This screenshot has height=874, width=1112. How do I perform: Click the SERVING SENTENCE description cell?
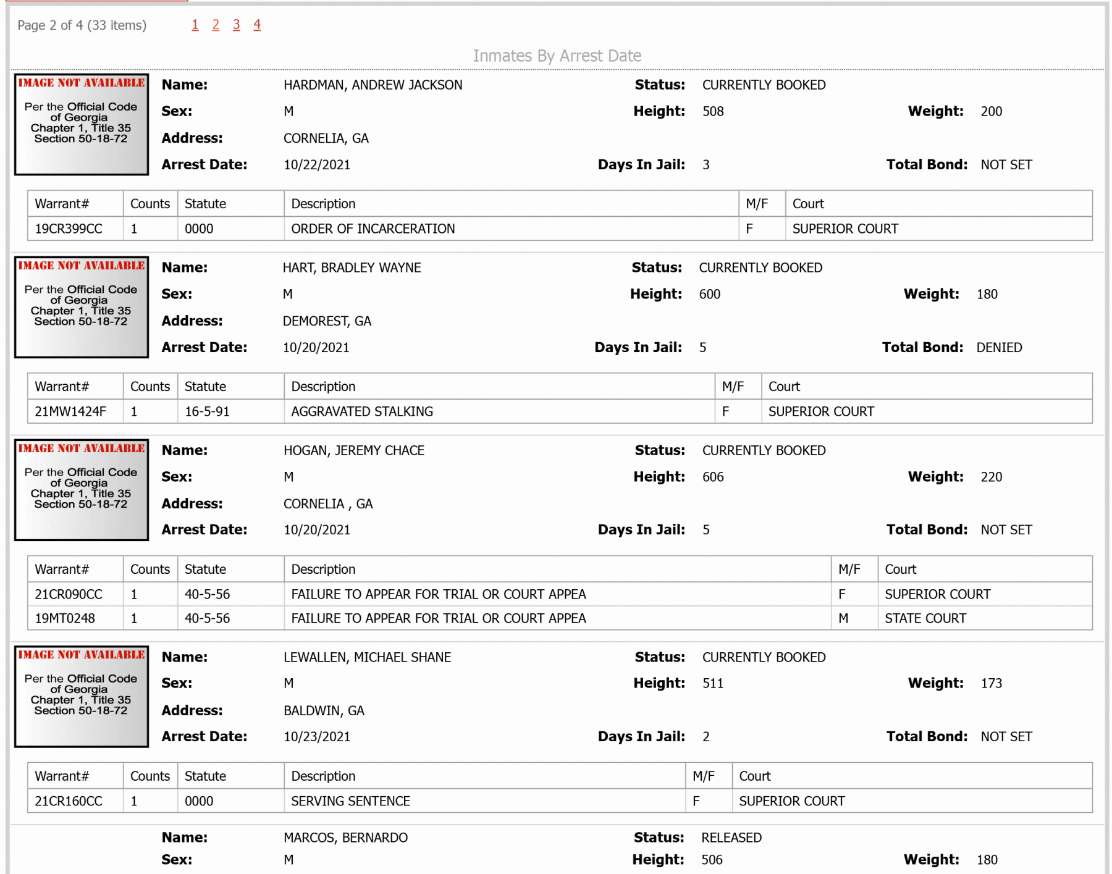485,801
